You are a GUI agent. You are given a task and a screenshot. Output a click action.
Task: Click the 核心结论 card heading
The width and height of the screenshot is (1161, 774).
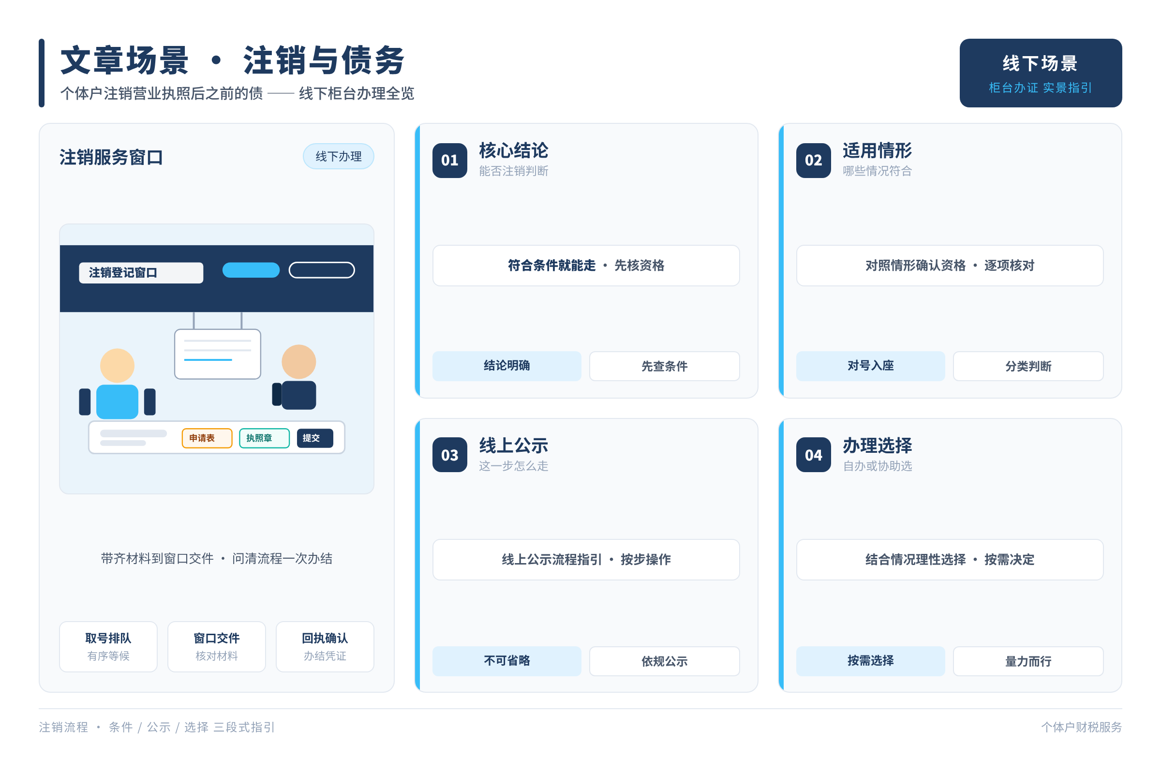coord(513,150)
